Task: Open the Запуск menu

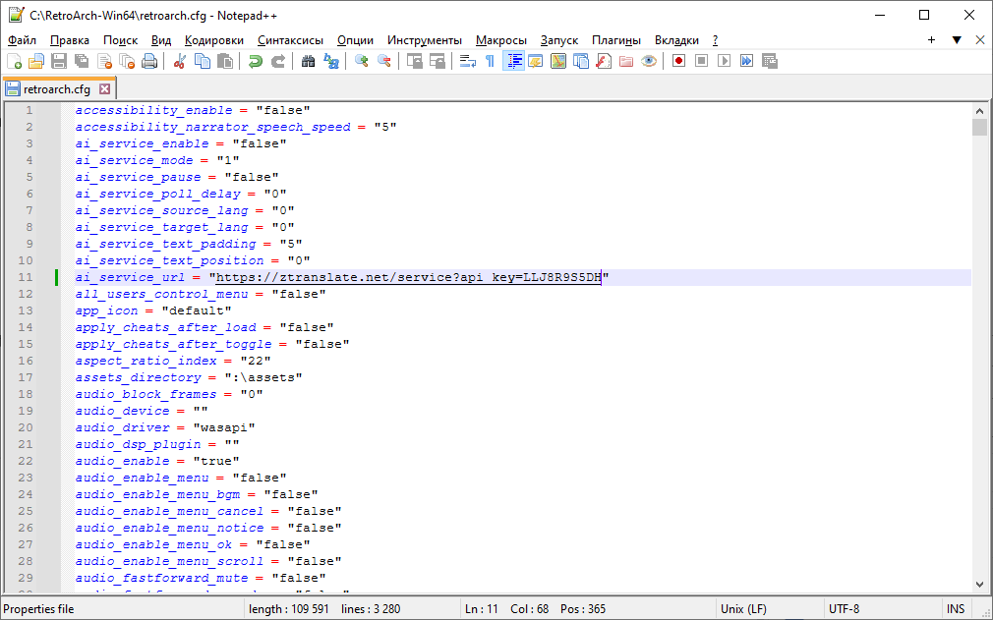Action: click(x=559, y=40)
